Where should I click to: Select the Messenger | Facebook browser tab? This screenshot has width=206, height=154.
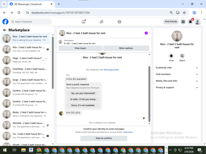pos(31,4)
